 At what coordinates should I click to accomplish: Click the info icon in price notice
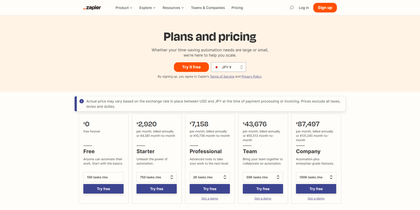coord(81,101)
